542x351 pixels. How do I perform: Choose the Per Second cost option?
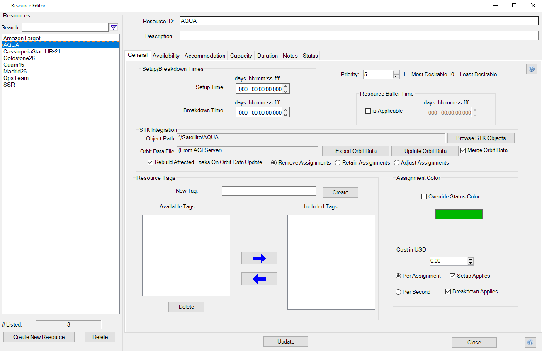(399, 292)
